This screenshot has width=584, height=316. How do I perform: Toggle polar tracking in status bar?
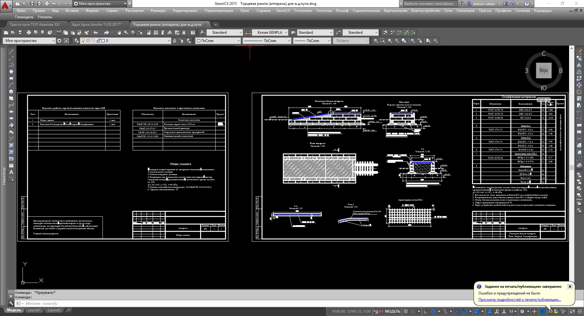click(x=433, y=311)
